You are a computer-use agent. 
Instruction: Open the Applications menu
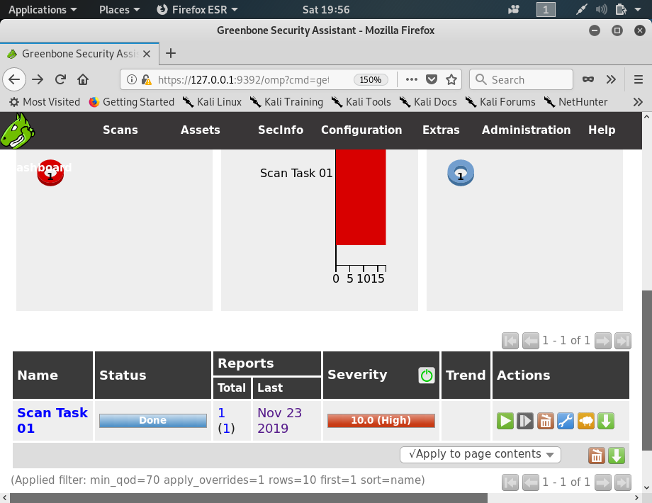pyautogui.click(x=43, y=9)
